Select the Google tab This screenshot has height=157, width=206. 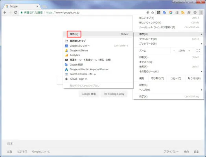click(x=22, y=6)
